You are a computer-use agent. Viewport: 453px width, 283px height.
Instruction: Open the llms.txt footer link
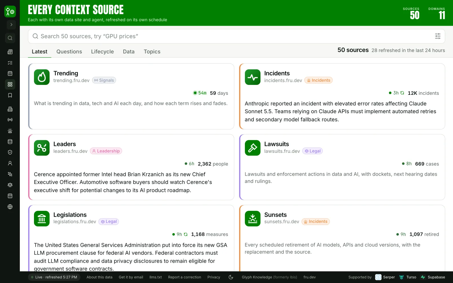[x=156, y=277]
